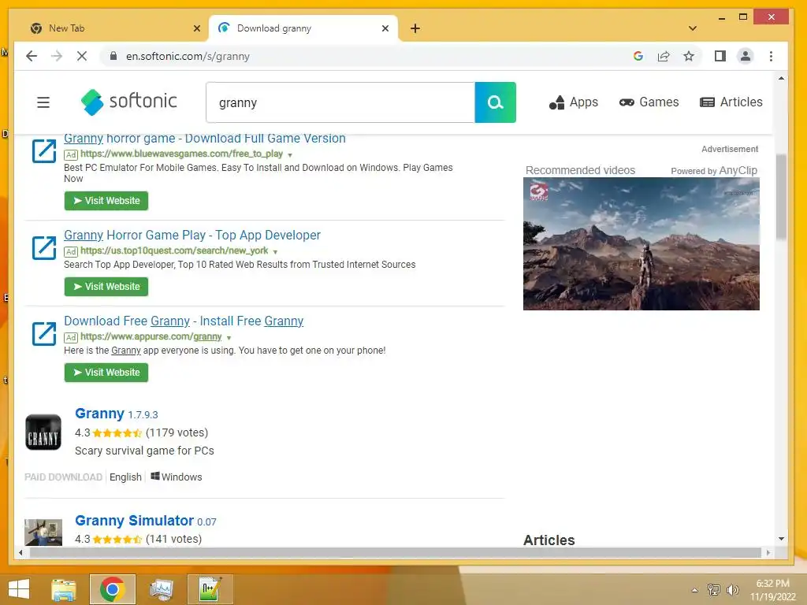Open File Explorer from the taskbar
Viewport: 807px width, 605px height.
click(64, 589)
